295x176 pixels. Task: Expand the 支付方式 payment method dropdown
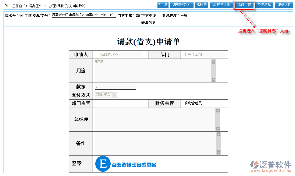114,95
